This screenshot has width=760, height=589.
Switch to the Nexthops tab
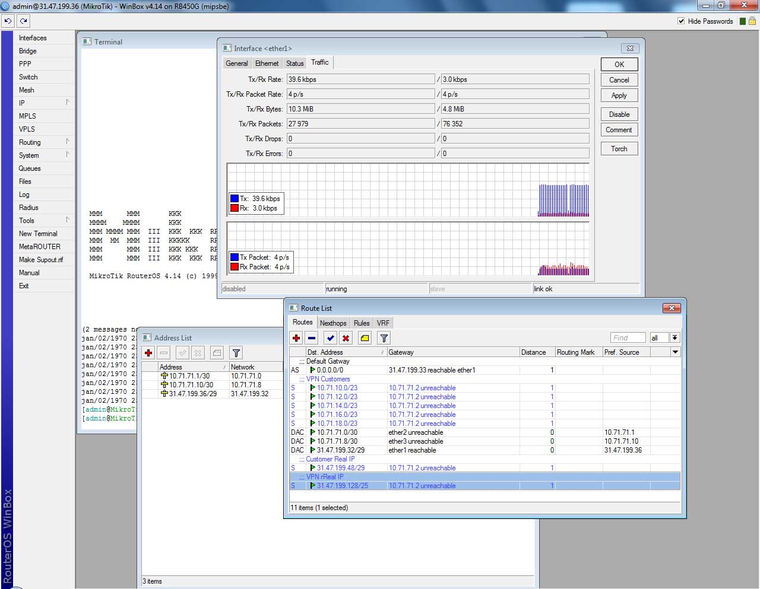(x=332, y=323)
